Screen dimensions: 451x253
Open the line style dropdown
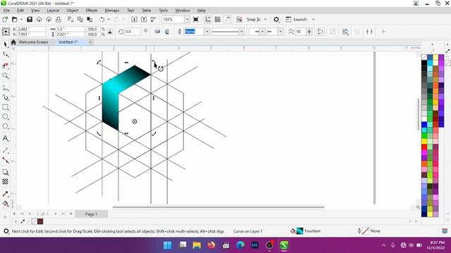pos(241,32)
